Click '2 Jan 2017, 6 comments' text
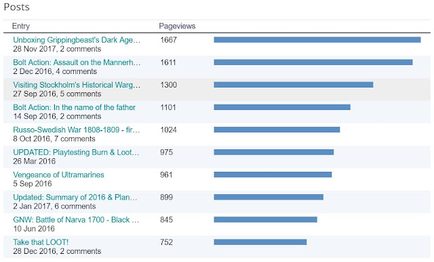 point(54,206)
